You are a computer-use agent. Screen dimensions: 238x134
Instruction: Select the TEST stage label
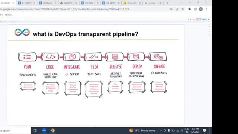(94, 67)
